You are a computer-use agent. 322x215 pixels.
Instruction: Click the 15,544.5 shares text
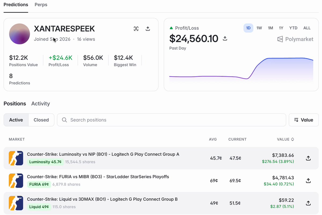tap(80, 162)
